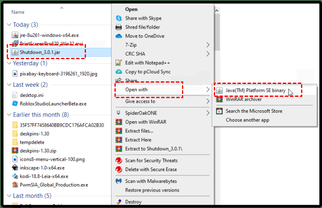The width and height of the screenshot is (322, 208).
Task: Collapse the Last month (5) group
Action: click(x=9, y=196)
